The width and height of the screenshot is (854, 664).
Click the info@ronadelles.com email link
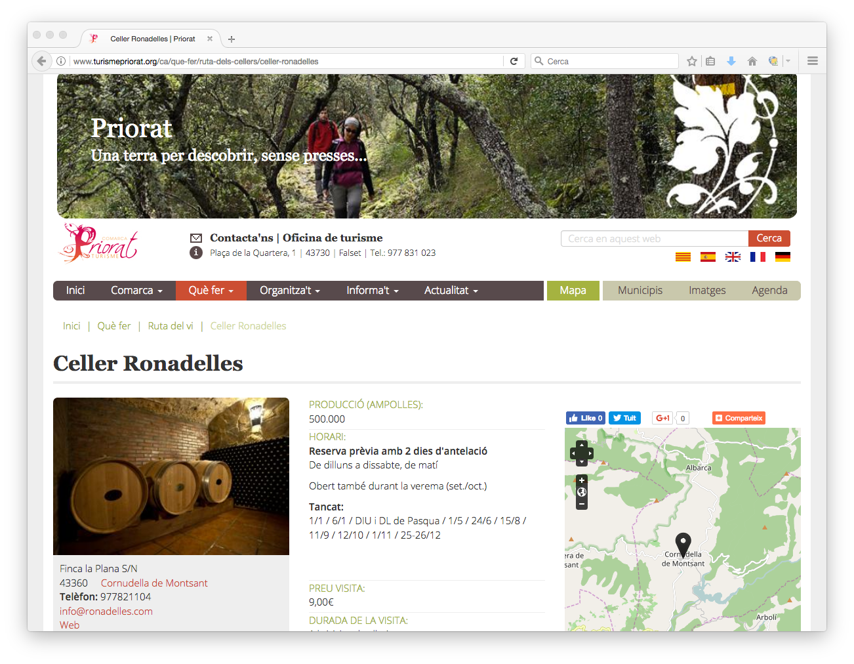tap(106, 612)
